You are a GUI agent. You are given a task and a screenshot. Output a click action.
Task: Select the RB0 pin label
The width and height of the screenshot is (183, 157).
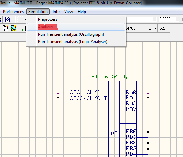point(131,132)
